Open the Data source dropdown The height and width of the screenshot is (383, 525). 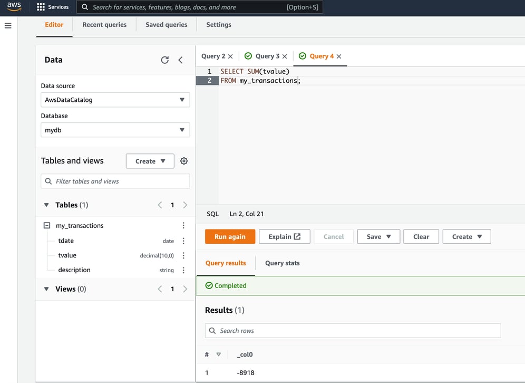(x=115, y=100)
